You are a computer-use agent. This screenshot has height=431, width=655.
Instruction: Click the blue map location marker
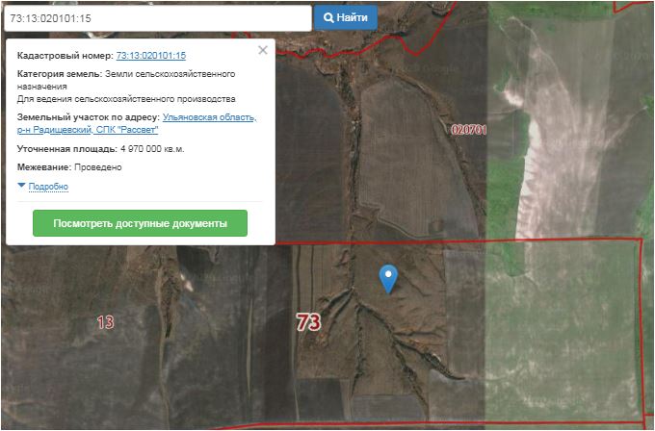click(388, 279)
